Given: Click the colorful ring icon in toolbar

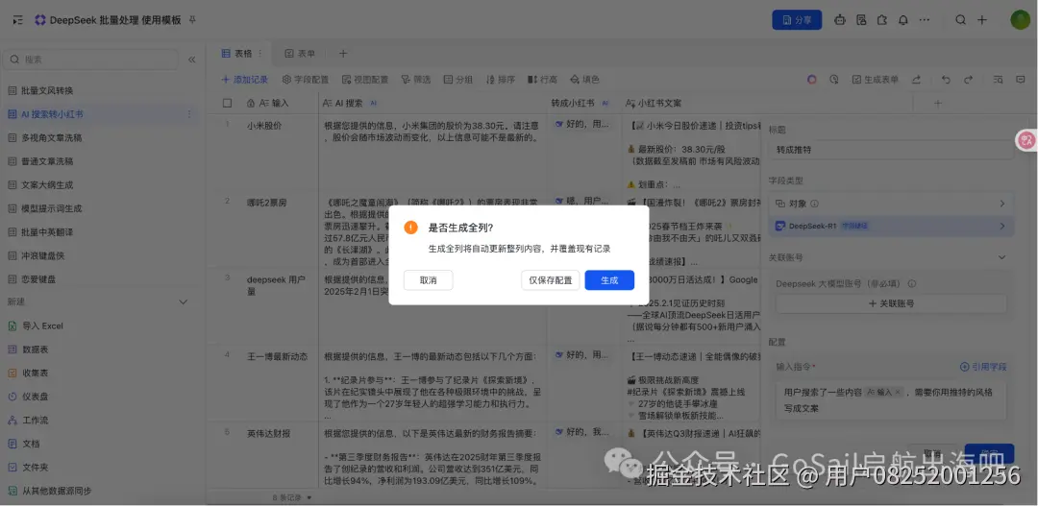Looking at the screenshot, I should tap(811, 80).
